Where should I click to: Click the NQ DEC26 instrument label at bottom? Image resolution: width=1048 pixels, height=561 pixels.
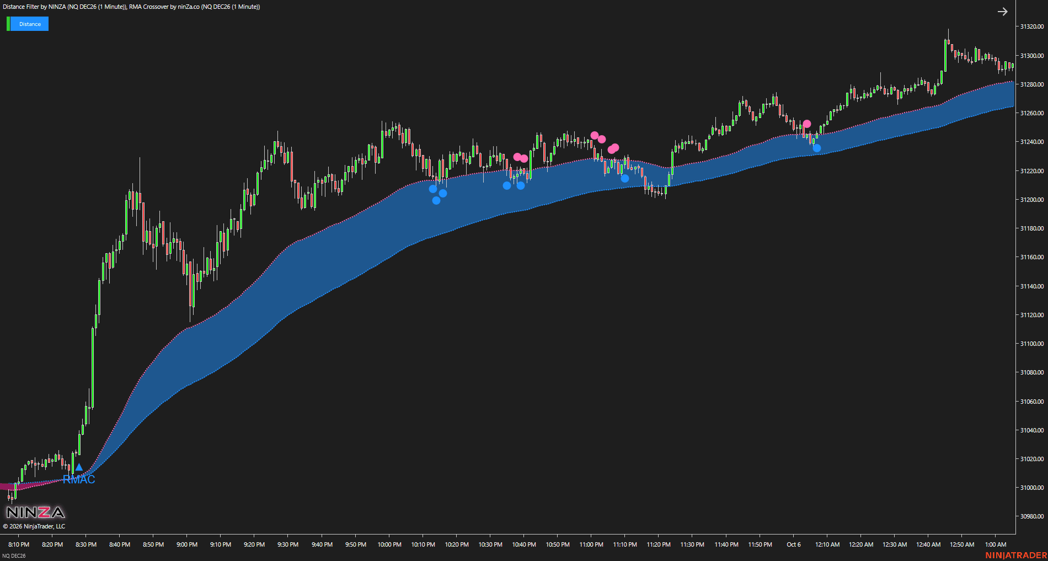click(14, 555)
